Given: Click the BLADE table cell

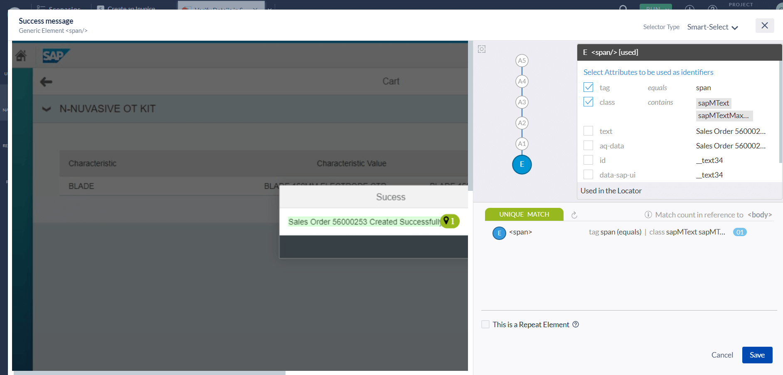Looking at the screenshot, I should [x=81, y=186].
